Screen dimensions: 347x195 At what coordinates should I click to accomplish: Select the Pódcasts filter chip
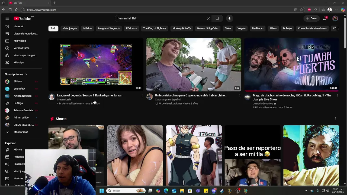131,28
